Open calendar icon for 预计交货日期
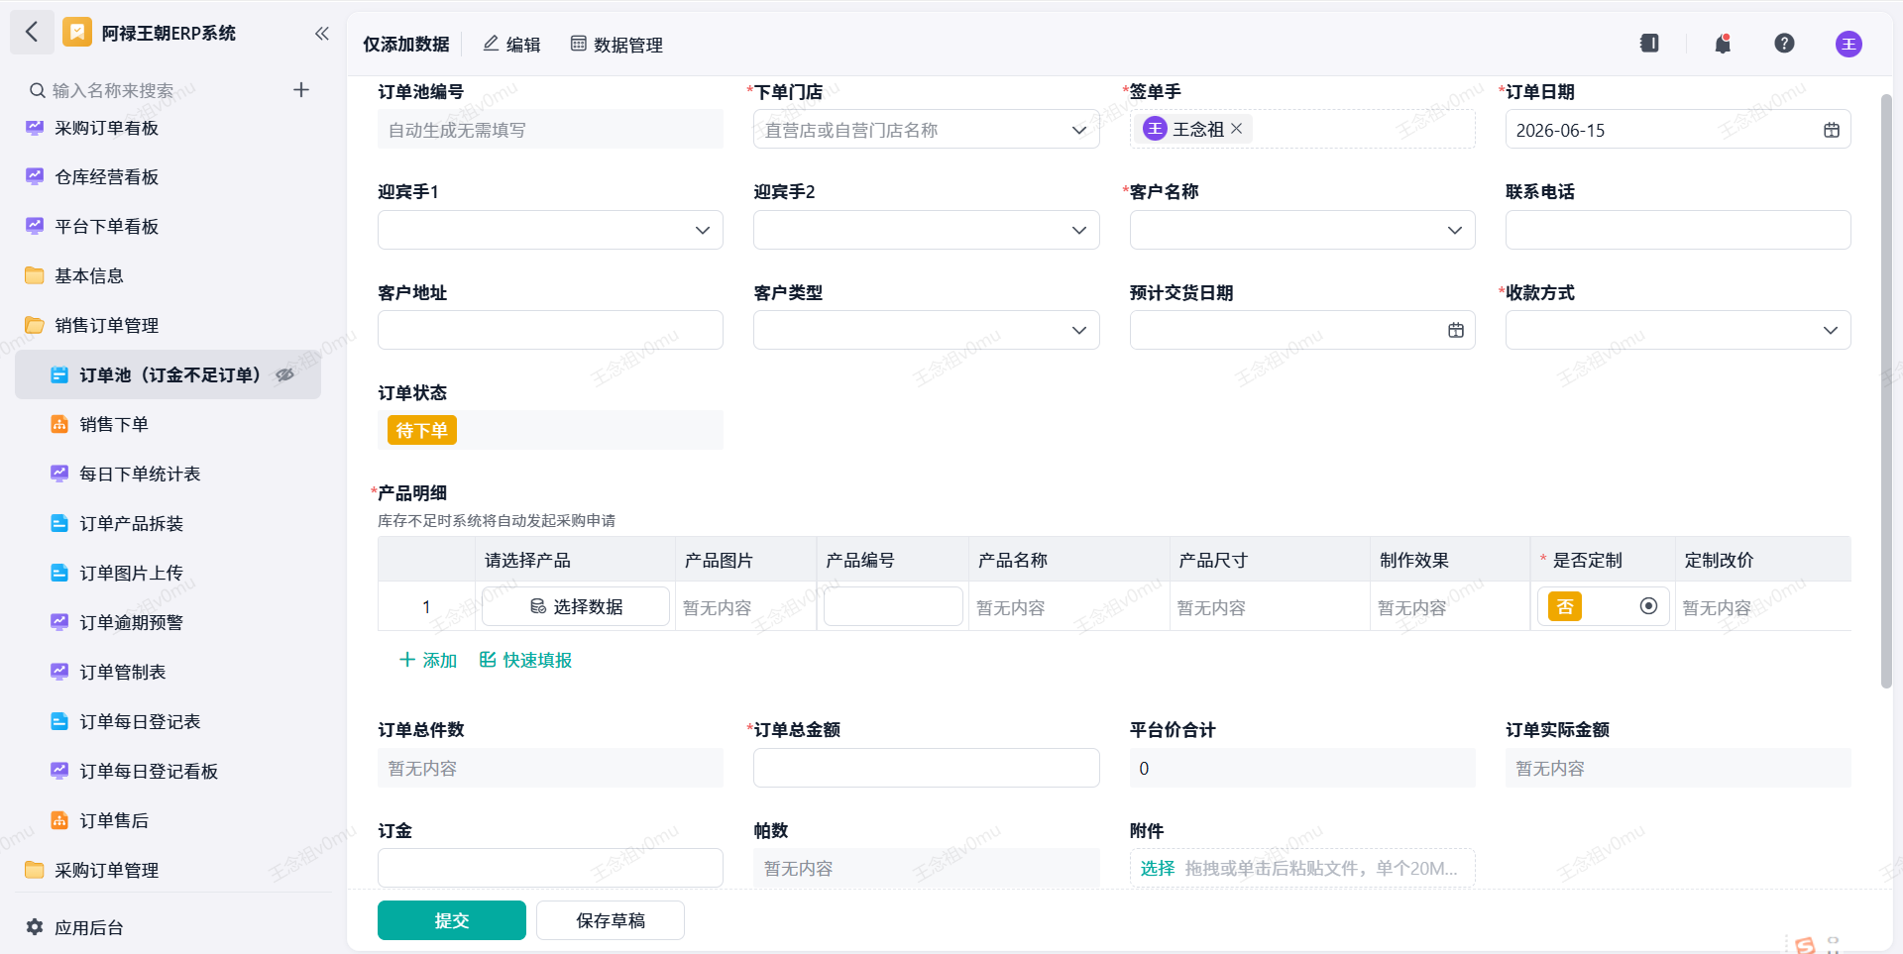The width and height of the screenshot is (1903, 954). (x=1456, y=330)
